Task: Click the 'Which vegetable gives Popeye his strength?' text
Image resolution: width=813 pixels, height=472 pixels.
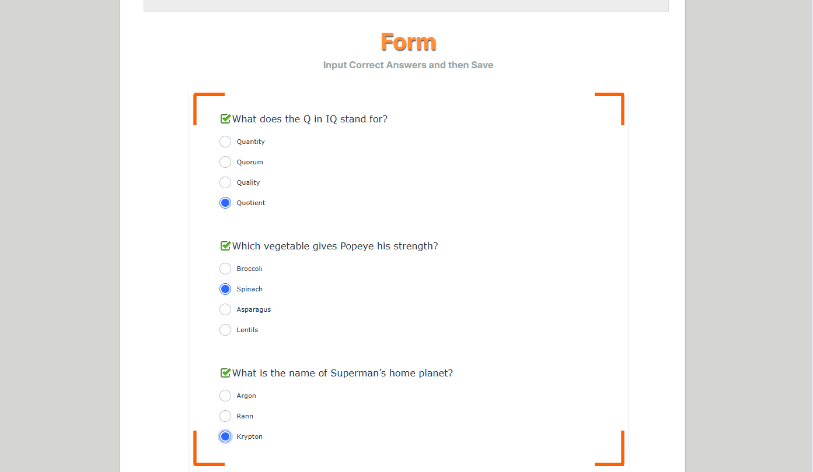Action: coord(334,246)
